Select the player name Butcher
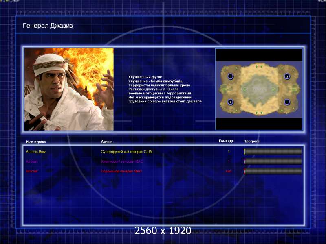 coord(32,171)
